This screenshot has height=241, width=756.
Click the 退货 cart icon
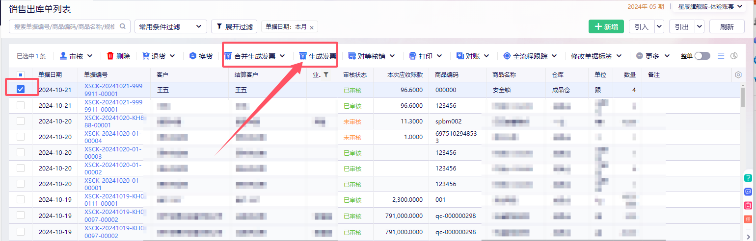coord(145,56)
